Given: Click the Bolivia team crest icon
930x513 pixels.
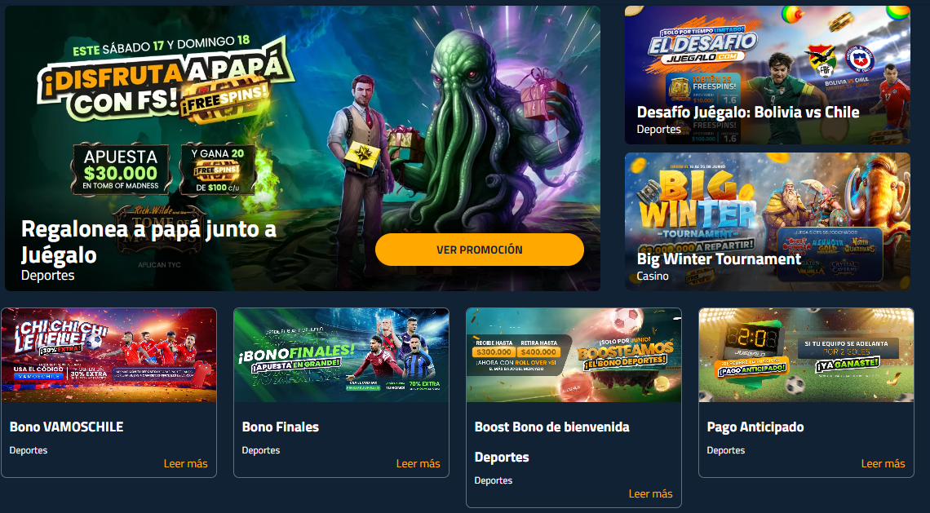Looking at the screenshot, I should tap(820, 60).
